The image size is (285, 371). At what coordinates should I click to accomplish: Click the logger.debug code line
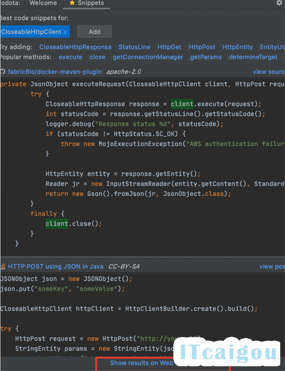pos(134,124)
